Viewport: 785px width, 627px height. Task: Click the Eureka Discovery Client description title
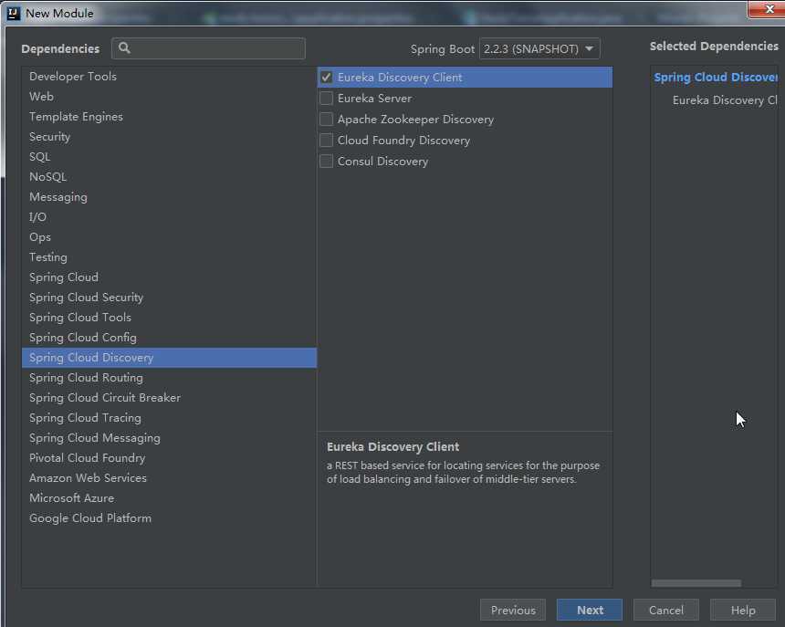[393, 446]
